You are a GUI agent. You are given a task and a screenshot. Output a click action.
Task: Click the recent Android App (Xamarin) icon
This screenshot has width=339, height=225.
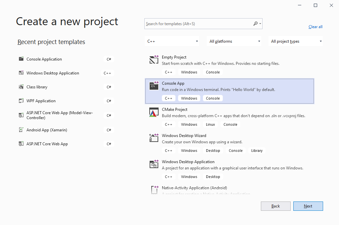(21, 130)
